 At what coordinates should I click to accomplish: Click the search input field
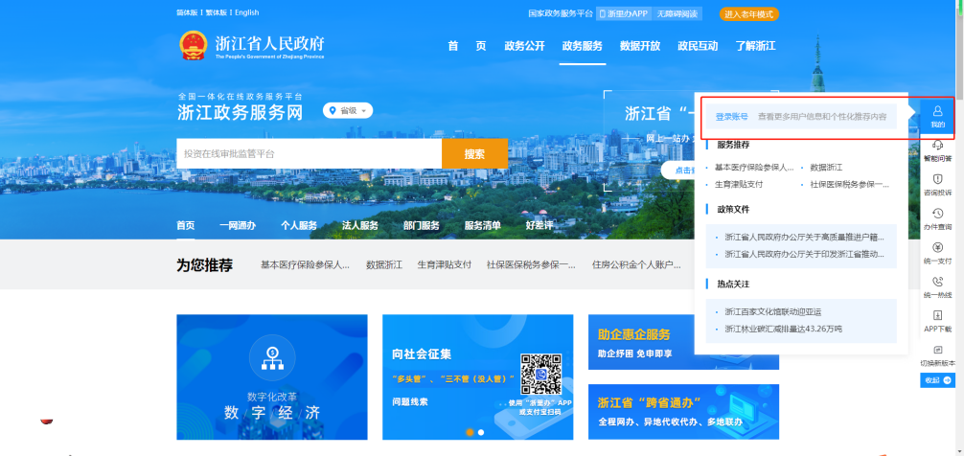[x=309, y=153]
